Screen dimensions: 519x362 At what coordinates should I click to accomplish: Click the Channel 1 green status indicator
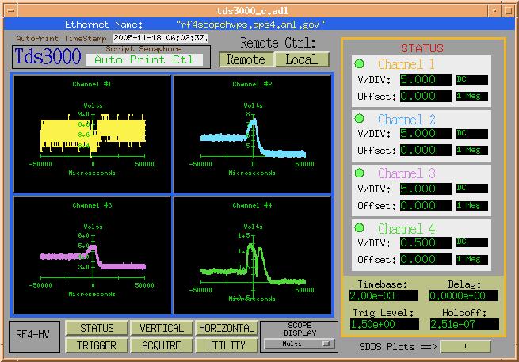(x=359, y=63)
